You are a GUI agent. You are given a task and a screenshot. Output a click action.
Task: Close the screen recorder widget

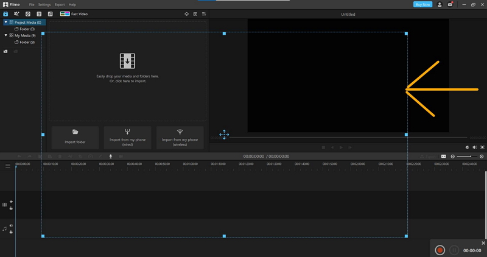(483, 243)
